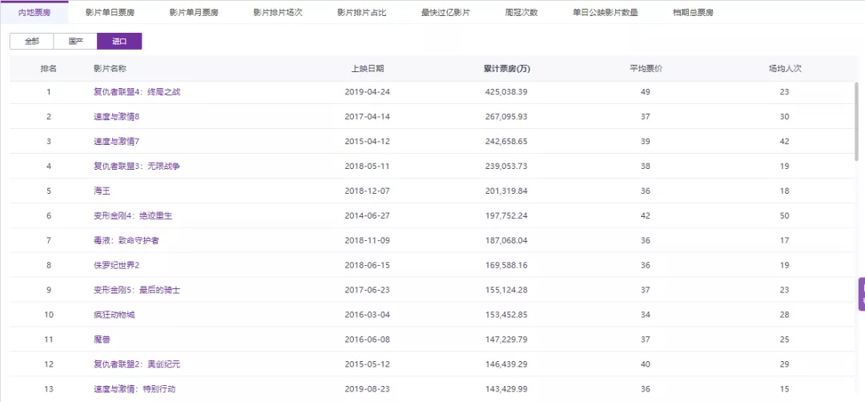Image resolution: width=865 pixels, height=402 pixels.
Task: Sort by 累计票房(万) column header
Action: coord(507,69)
